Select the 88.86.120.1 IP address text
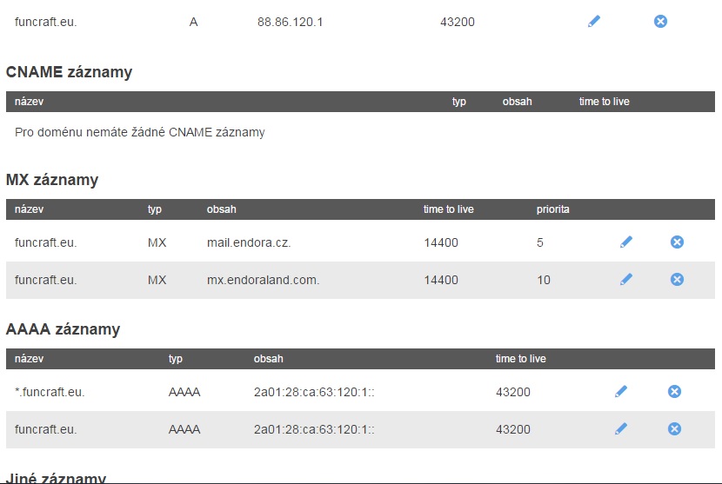 pos(290,22)
